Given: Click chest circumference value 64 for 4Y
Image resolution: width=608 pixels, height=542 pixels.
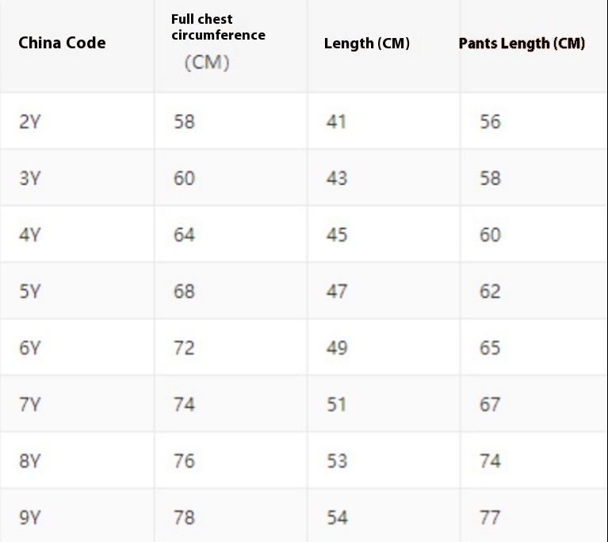Looking at the screenshot, I should [184, 235].
